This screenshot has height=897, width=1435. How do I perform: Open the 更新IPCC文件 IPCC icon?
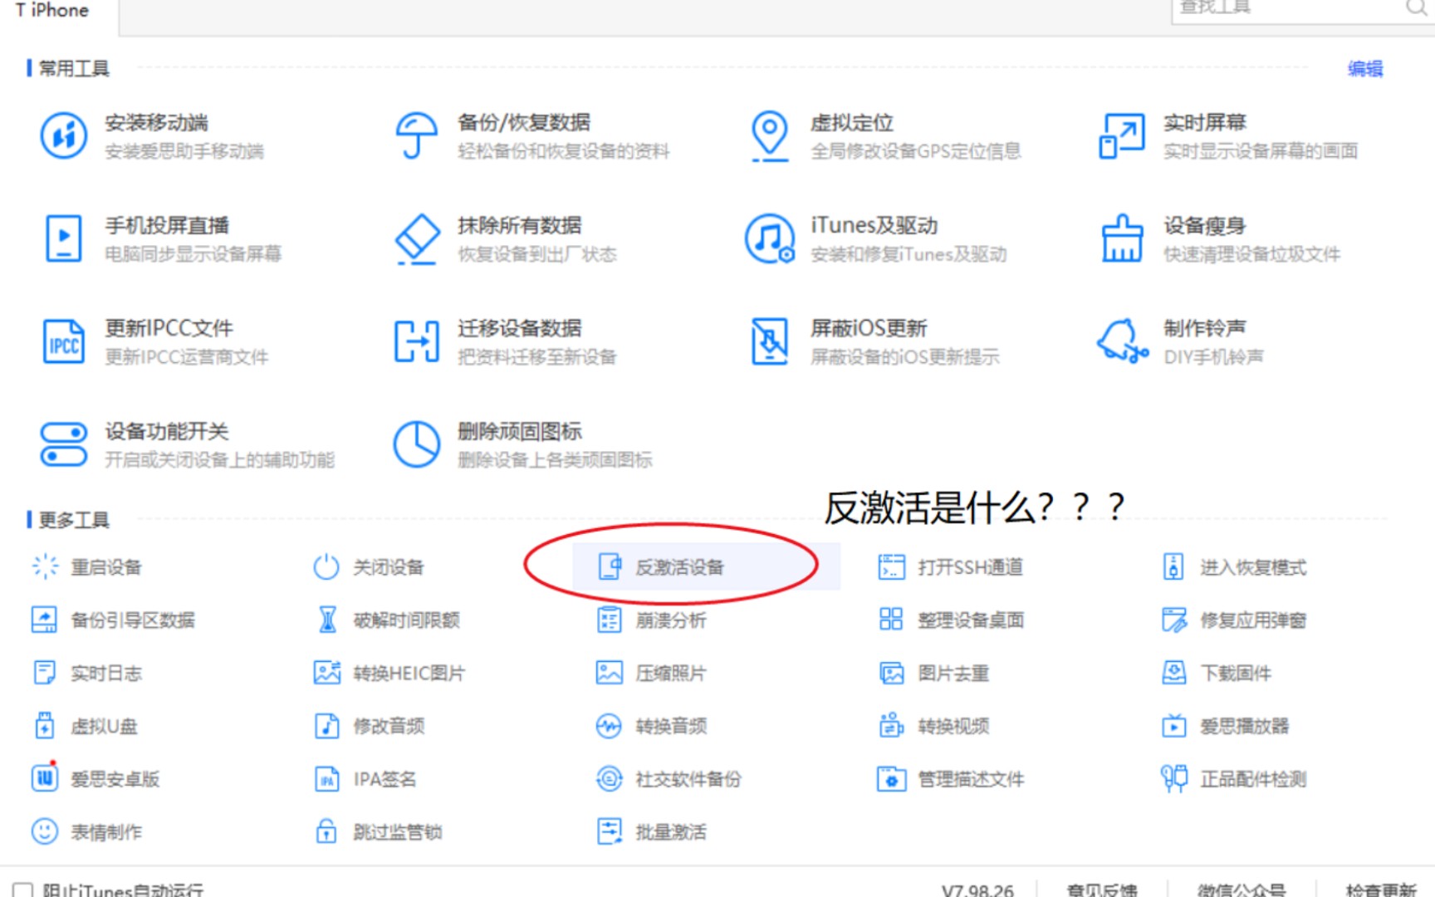point(64,342)
